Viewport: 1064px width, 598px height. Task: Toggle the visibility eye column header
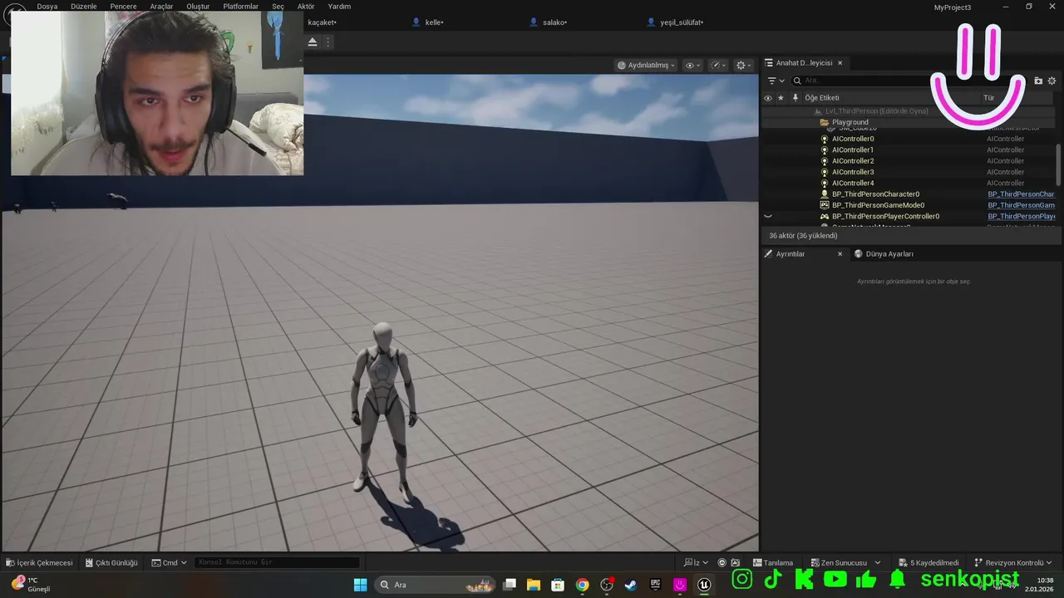[767, 98]
